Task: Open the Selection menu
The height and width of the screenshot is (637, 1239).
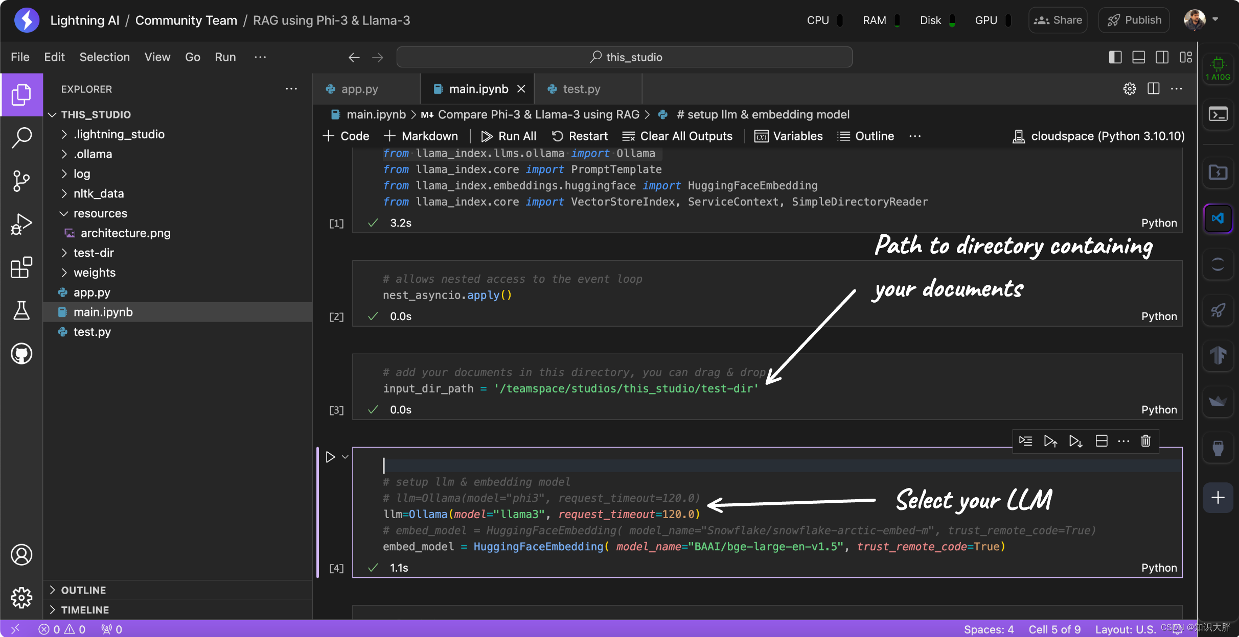Action: (104, 57)
